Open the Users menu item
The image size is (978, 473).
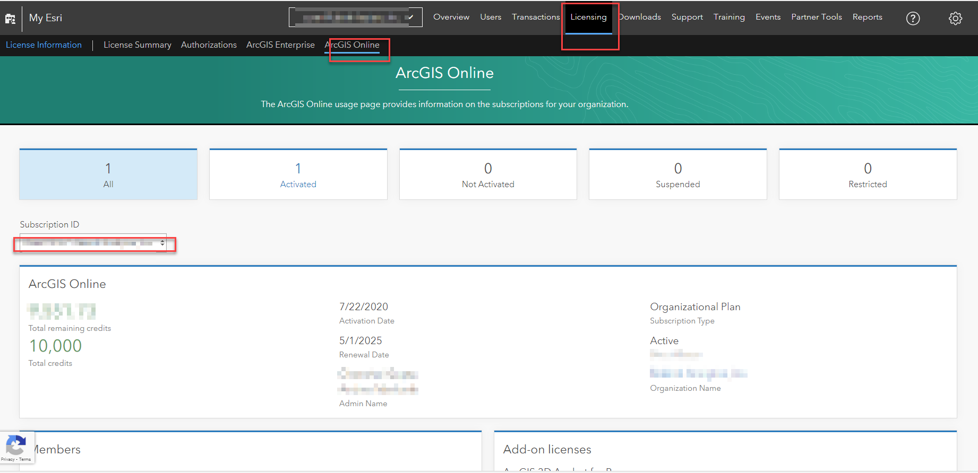[491, 17]
